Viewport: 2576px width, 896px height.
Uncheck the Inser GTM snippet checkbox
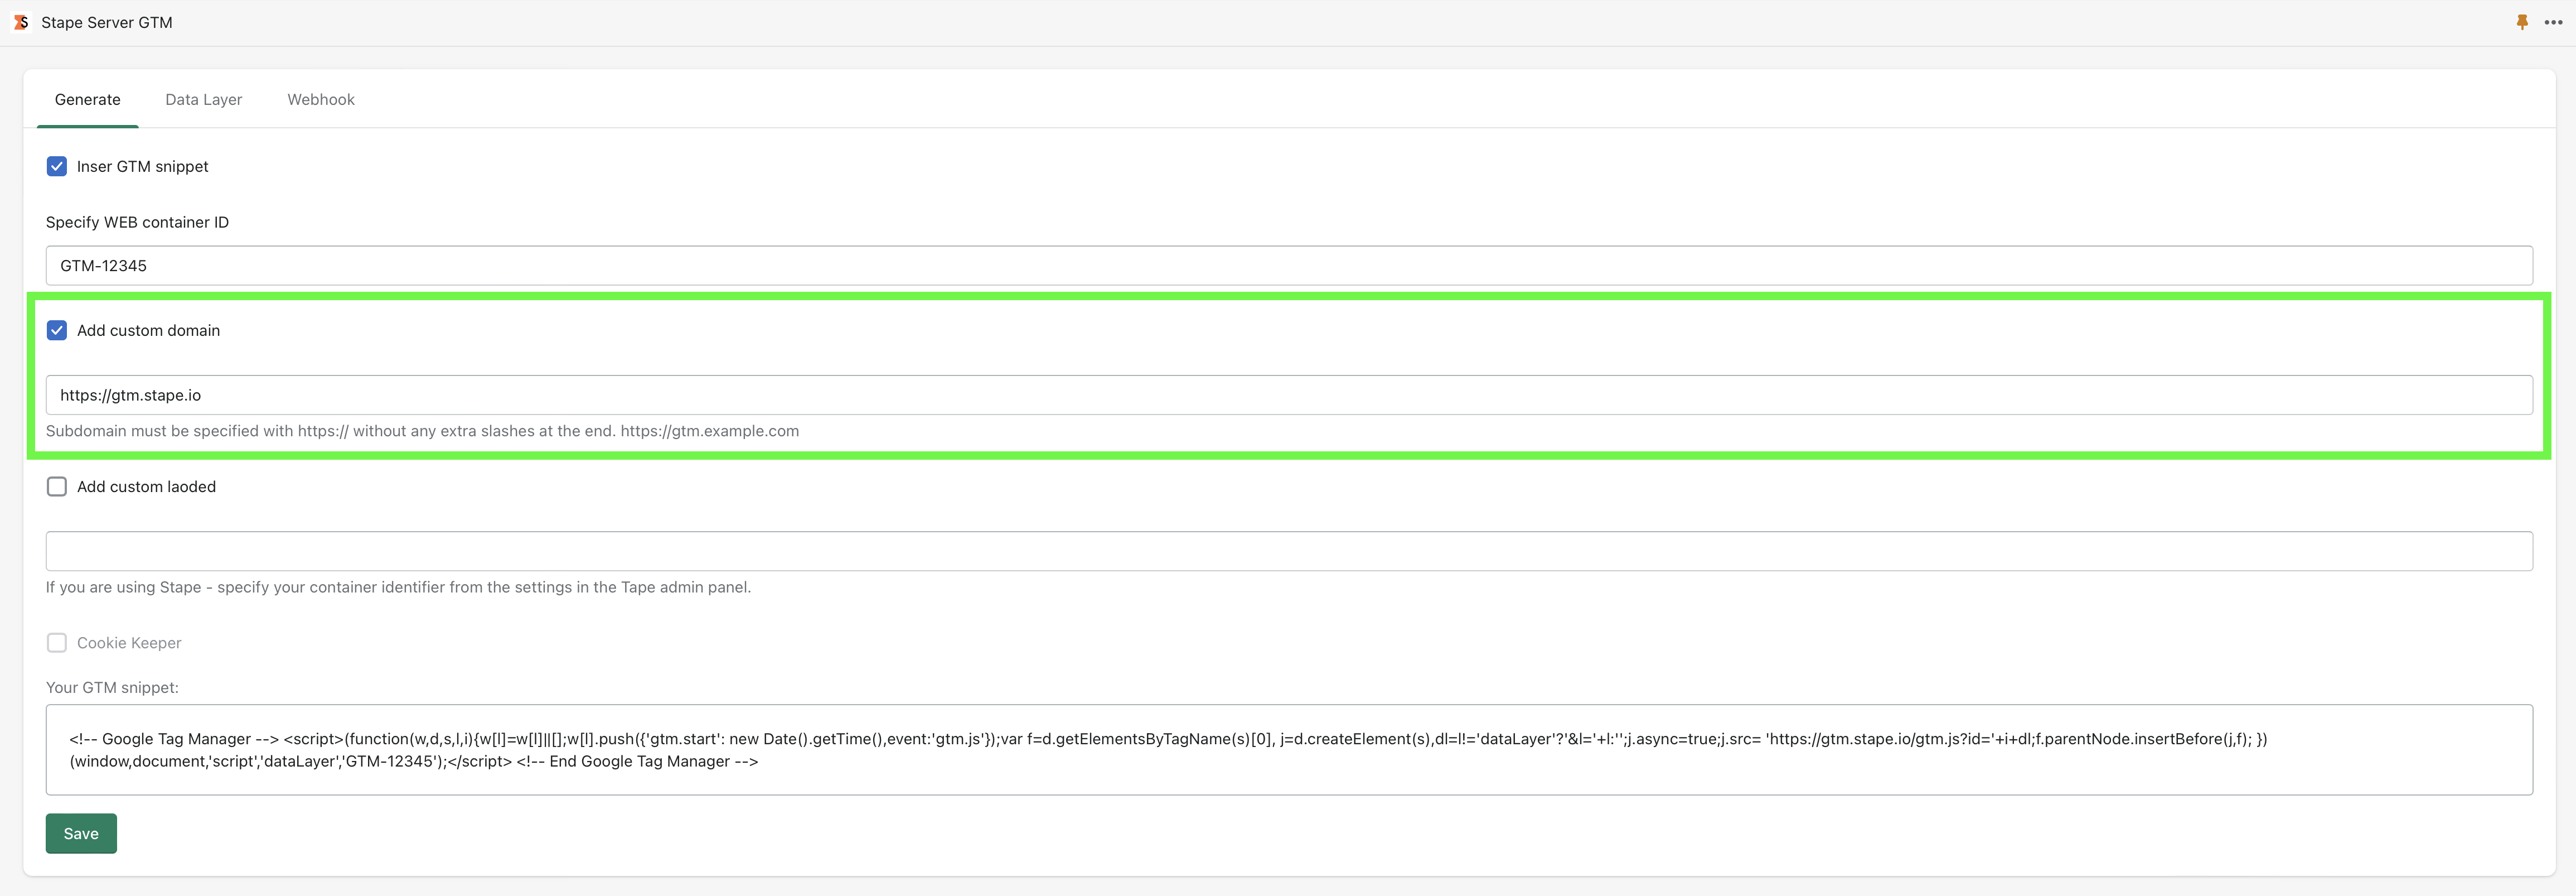pos(57,166)
